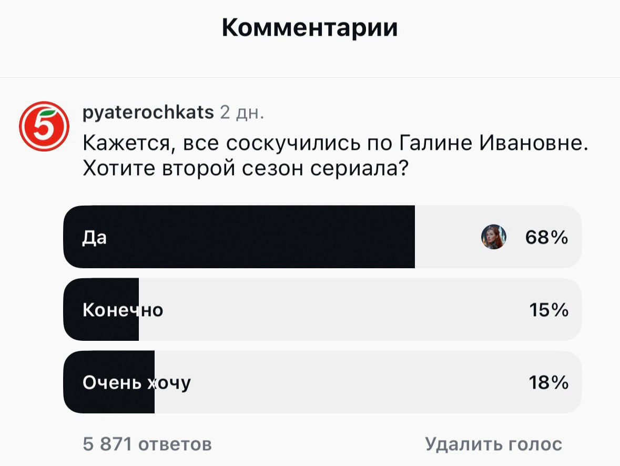The width and height of the screenshot is (620, 466).
Task: Vote for the Да poll option
Action: 237,237
